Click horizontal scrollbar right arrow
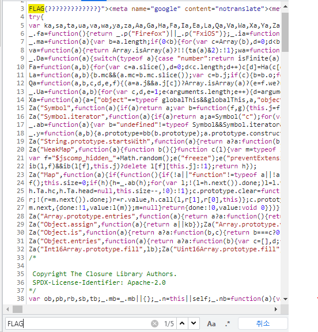 (x=276, y=310)
